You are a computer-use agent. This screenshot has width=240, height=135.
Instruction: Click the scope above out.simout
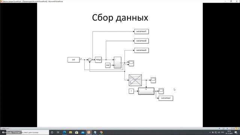(x=161, y=91)
